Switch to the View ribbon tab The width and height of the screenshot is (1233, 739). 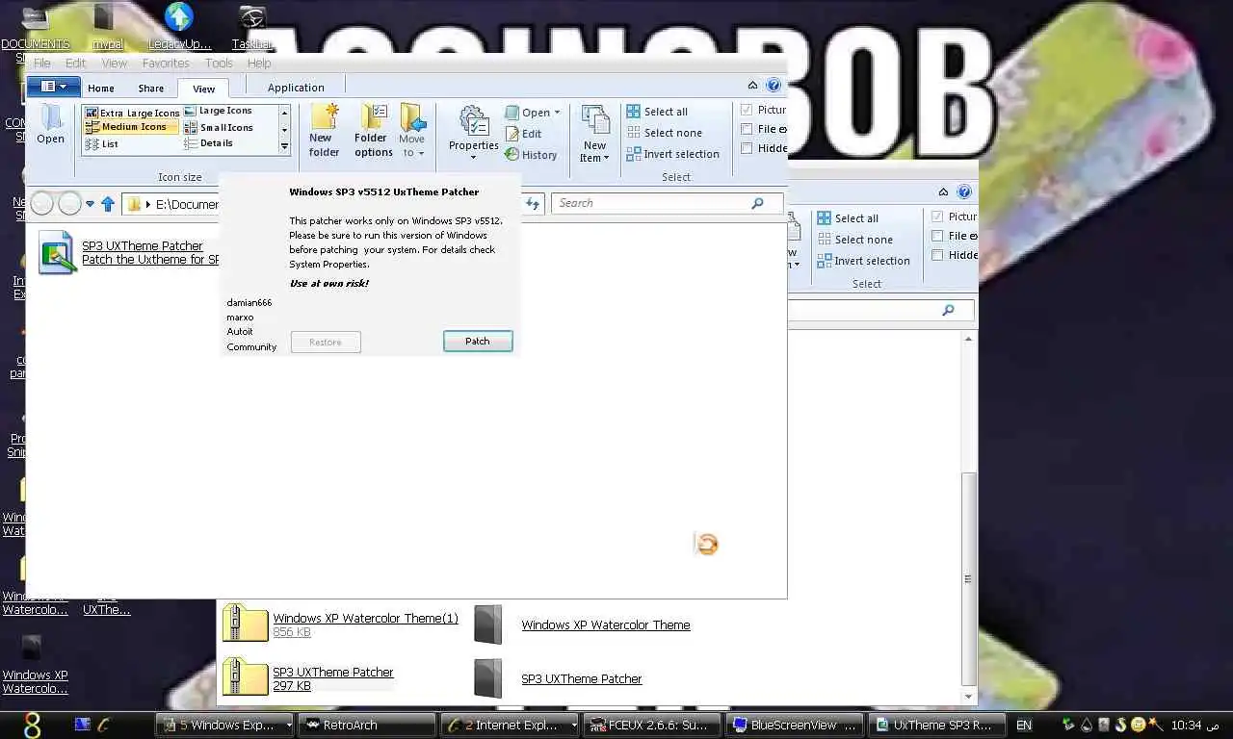[x=203, y=88]
